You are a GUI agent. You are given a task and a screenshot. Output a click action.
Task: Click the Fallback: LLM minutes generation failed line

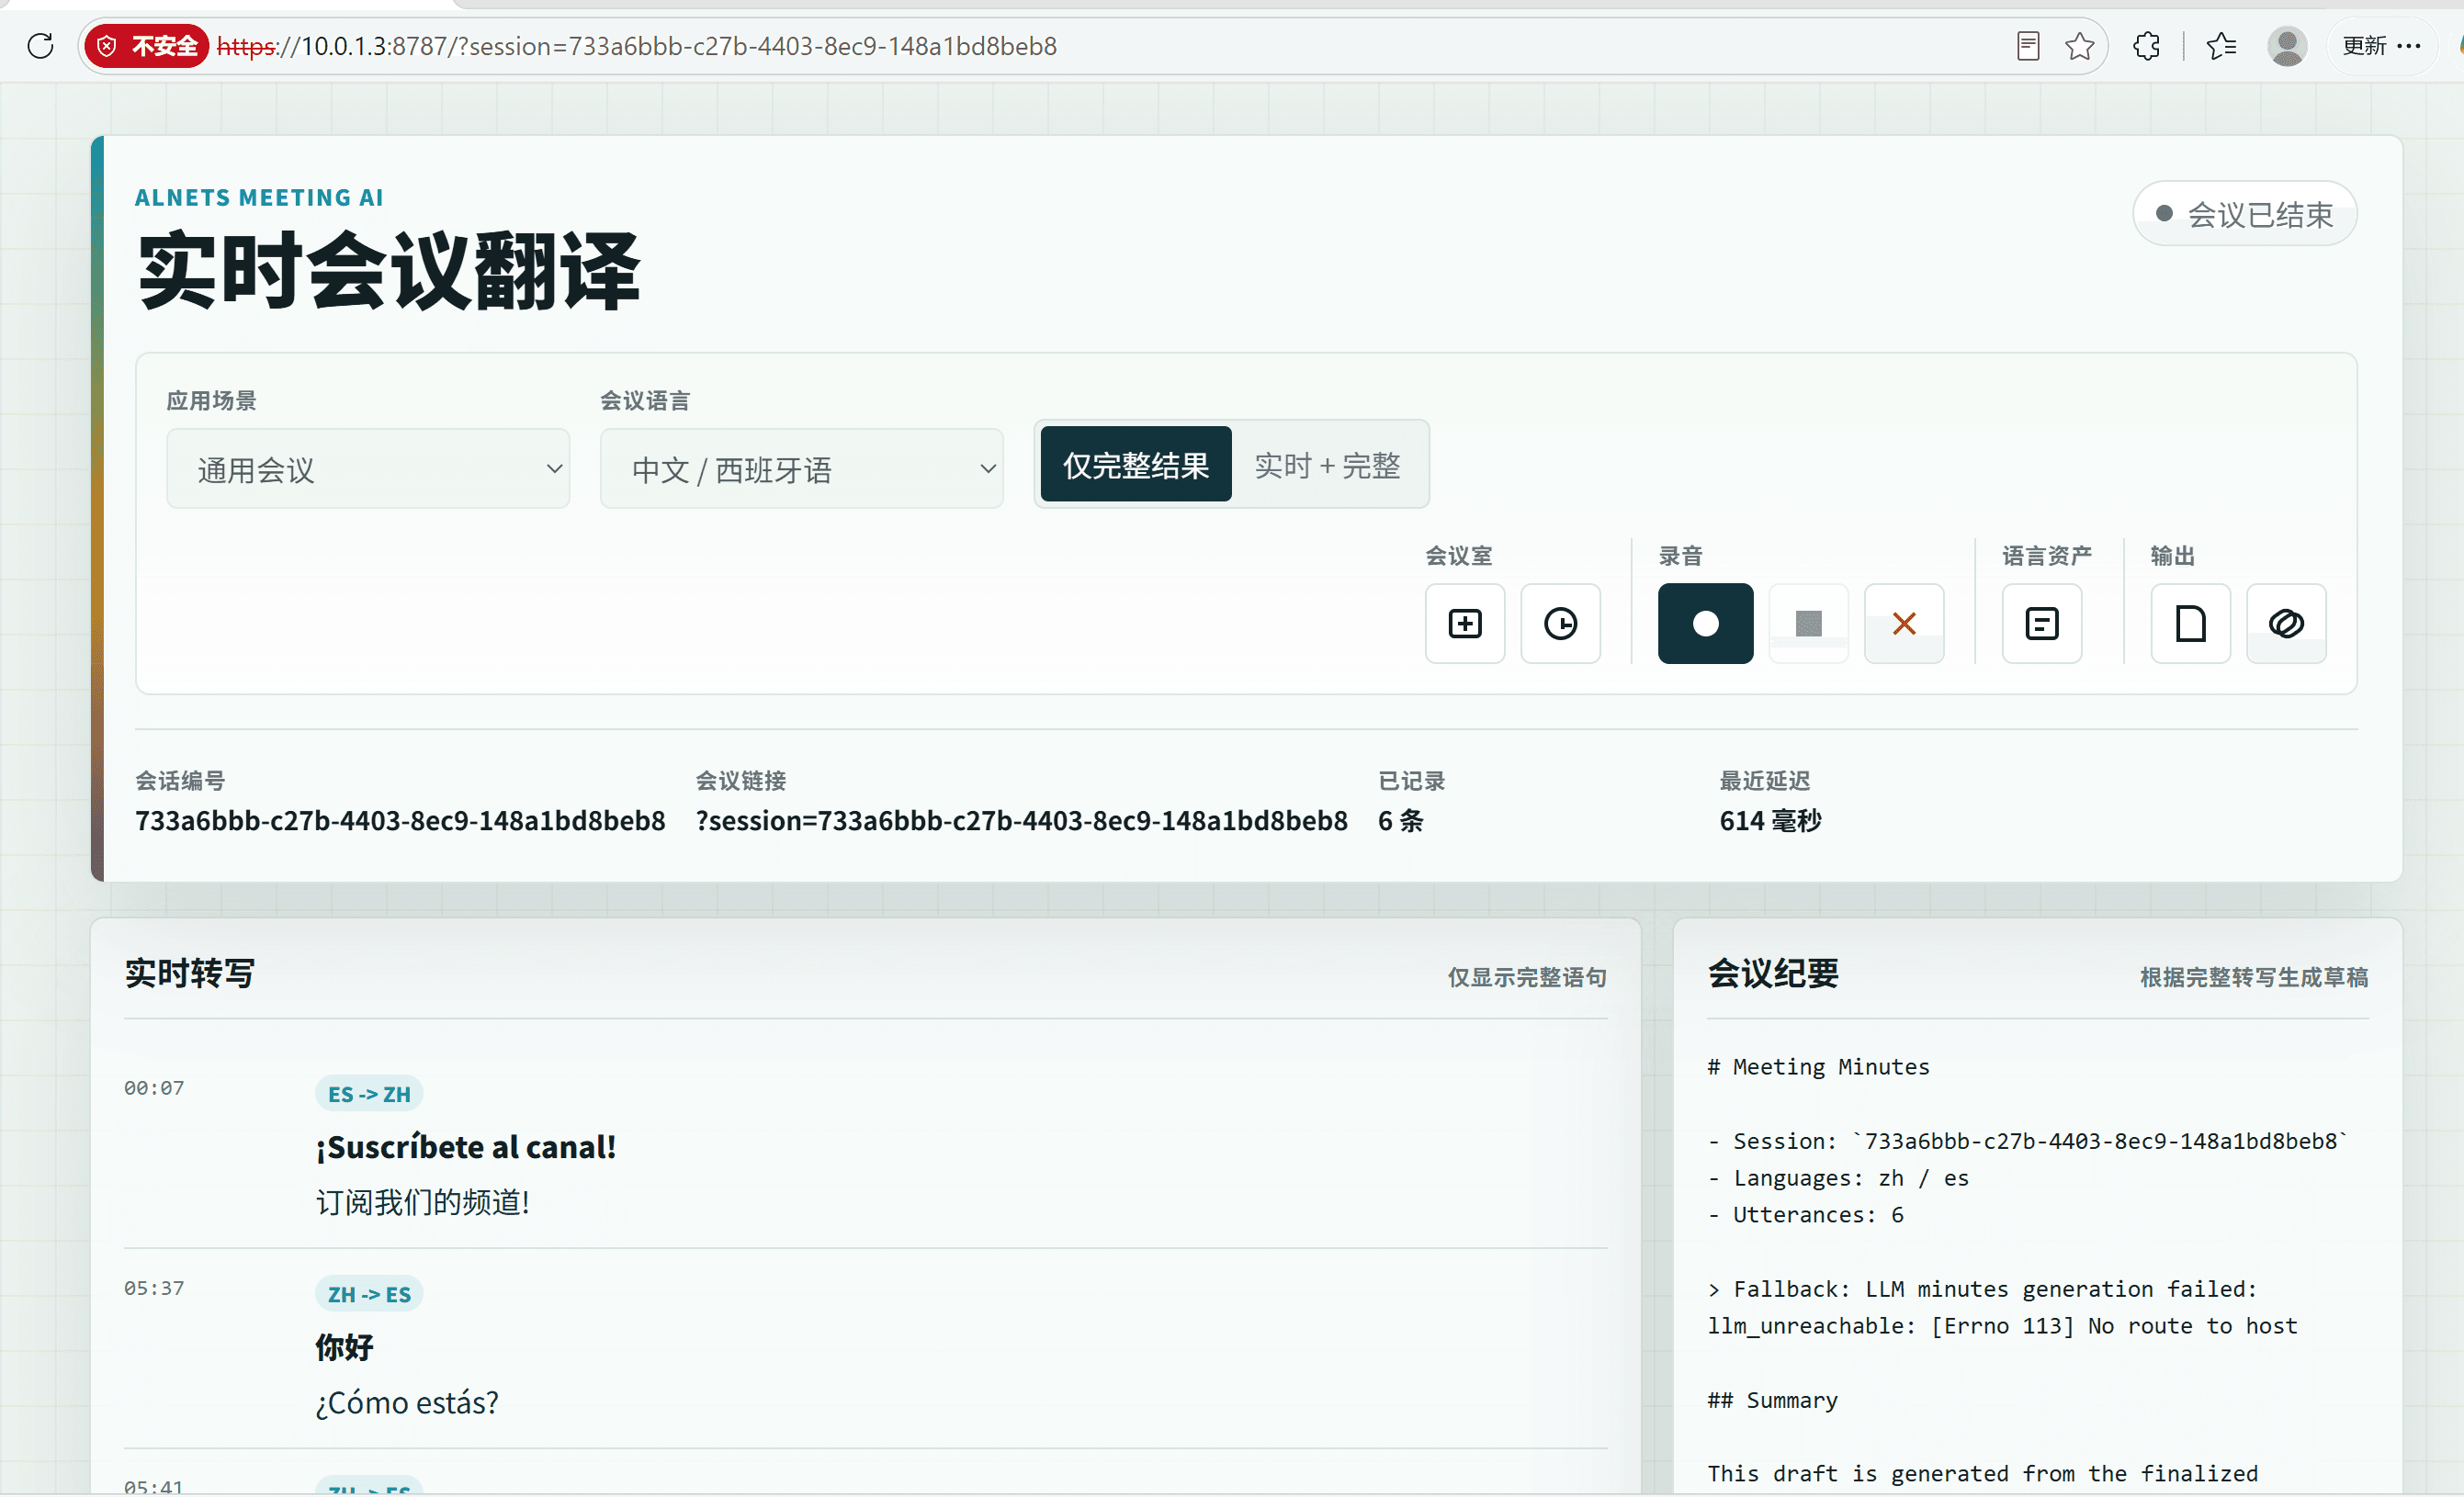click(1982, 1289)
